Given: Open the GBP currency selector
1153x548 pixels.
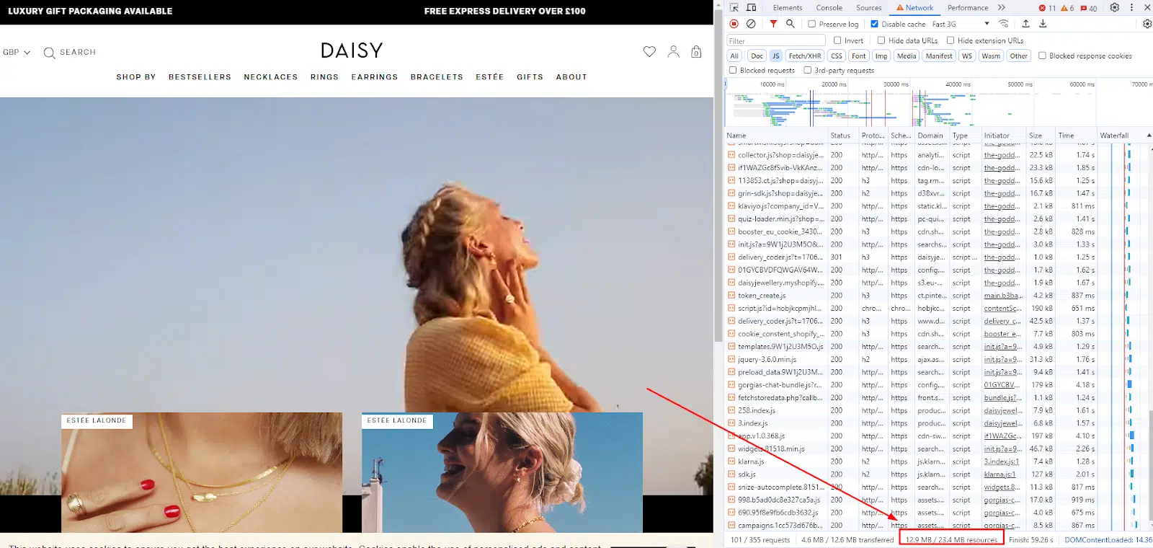Looking at the screenshot, I should [17, 52].
